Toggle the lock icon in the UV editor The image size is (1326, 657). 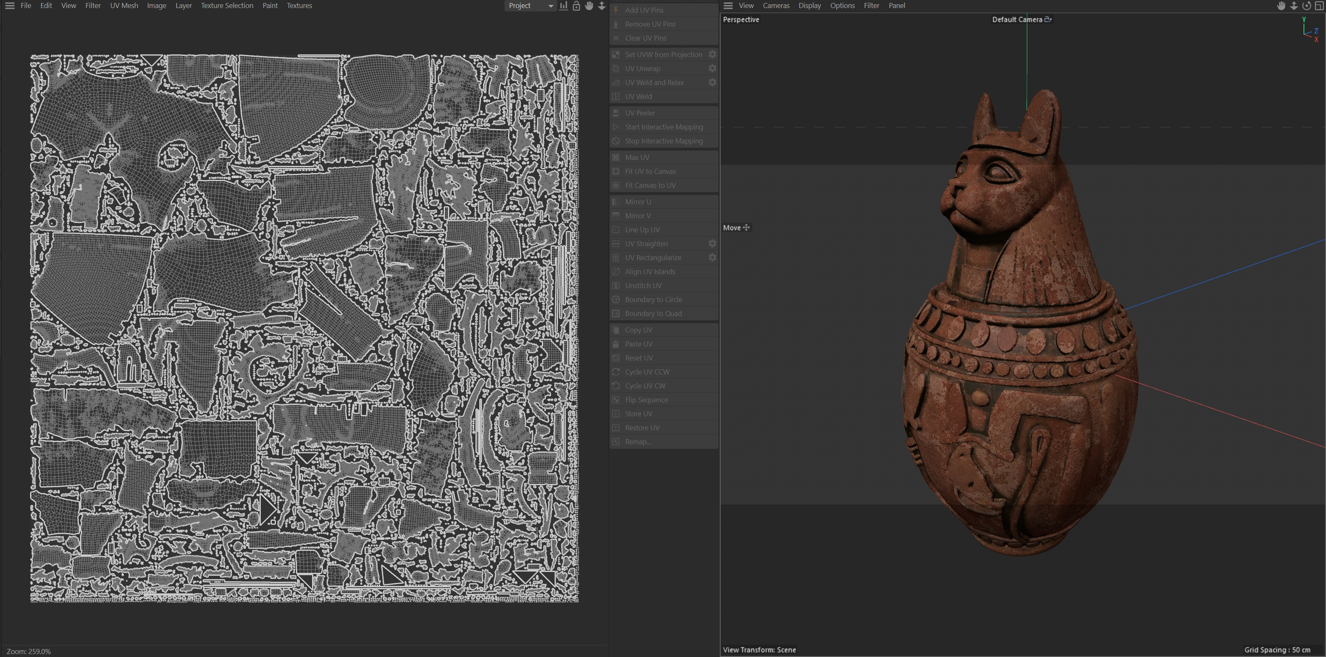(576, 5)
